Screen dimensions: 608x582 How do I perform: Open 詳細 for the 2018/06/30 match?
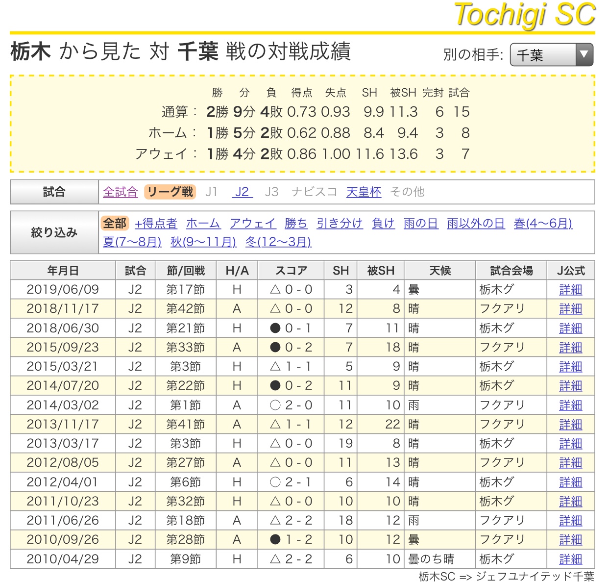click(x=571, y=328)
